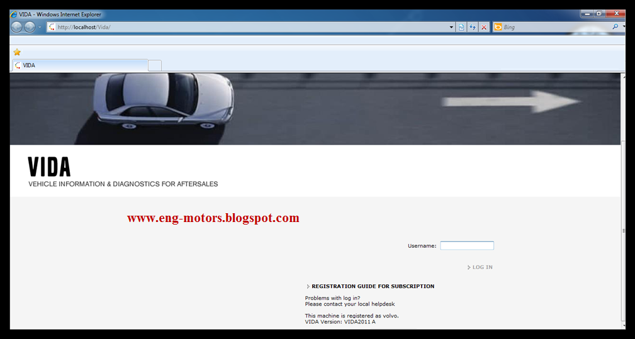Screen dimensions: 635x339
Task: Click the Refresh page icon
Action: click(473, 27)
